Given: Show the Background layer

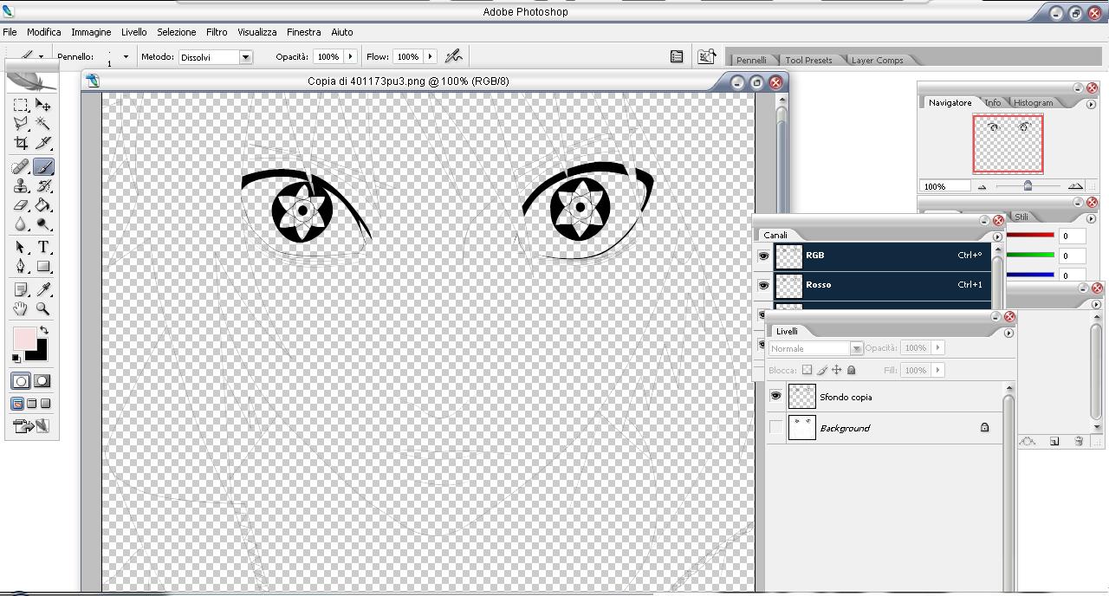Looking at the screenshot, I should point(775,428).
